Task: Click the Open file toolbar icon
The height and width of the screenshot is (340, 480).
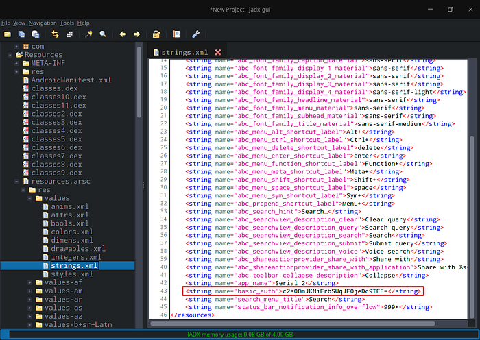Action: pyautogui.click(x=8, y=34)
